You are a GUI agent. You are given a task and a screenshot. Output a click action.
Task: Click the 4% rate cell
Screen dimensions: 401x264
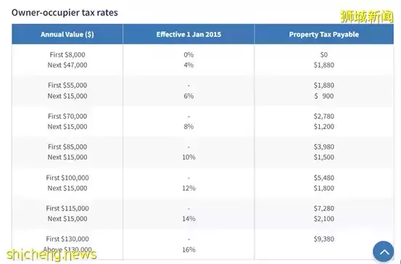tap(189, 65)
